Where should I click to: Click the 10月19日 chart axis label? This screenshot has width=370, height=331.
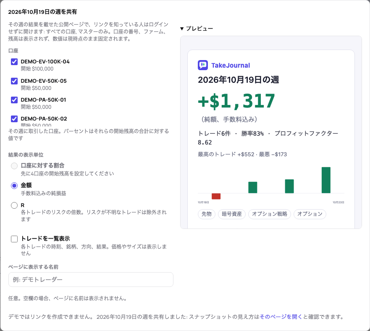pyautogui.click(x=203, y=202)
